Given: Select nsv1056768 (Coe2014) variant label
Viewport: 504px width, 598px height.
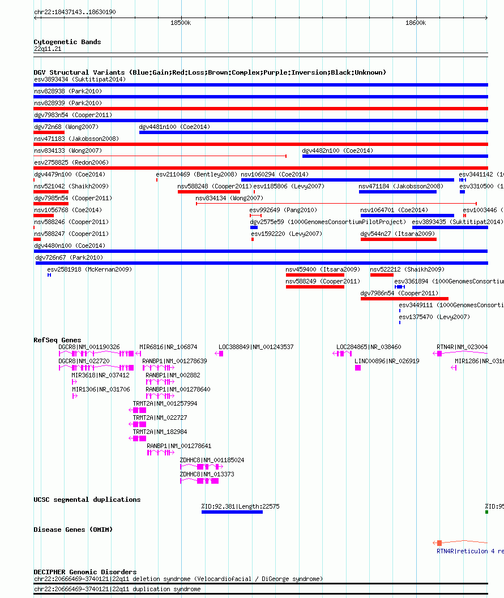Looking at the screenshot, I should click(x=68, y=210).
